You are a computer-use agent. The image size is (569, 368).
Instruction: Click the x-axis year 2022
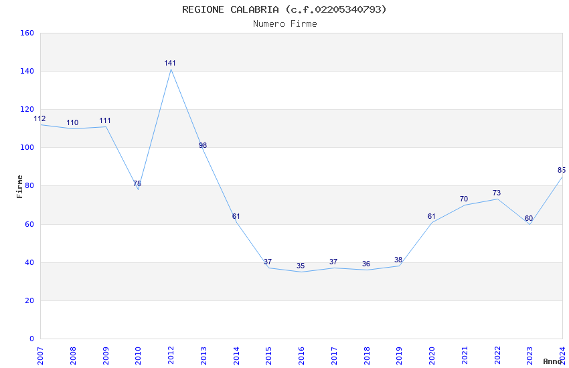pos(497,356)
